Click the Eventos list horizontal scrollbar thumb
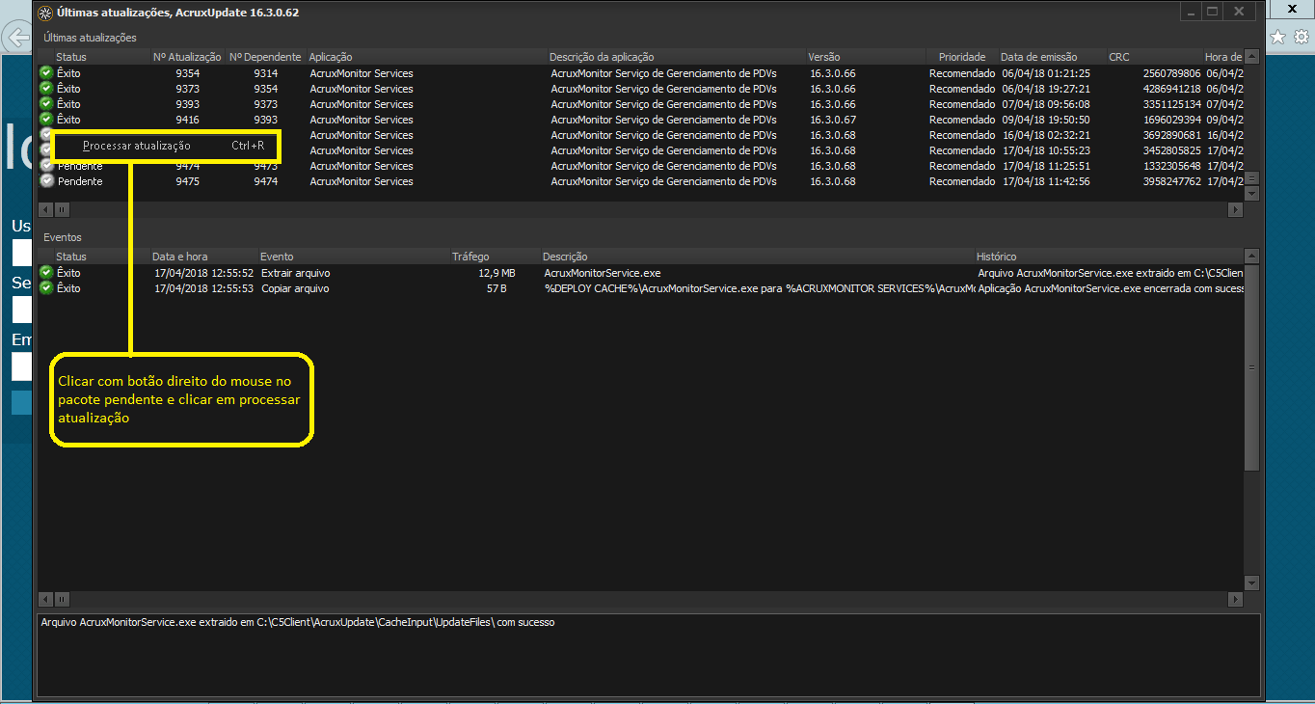Image resolution: width=1315 pixels, height=704 pixels. [x=62, y=599]
